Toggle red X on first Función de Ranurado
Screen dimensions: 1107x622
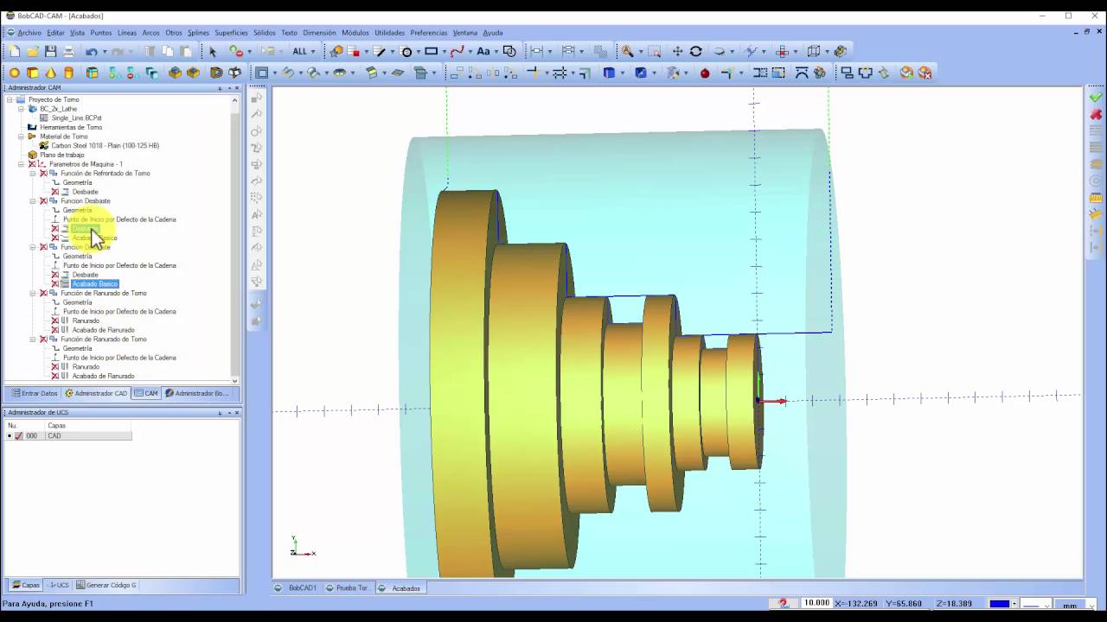(x=43, y=294)
